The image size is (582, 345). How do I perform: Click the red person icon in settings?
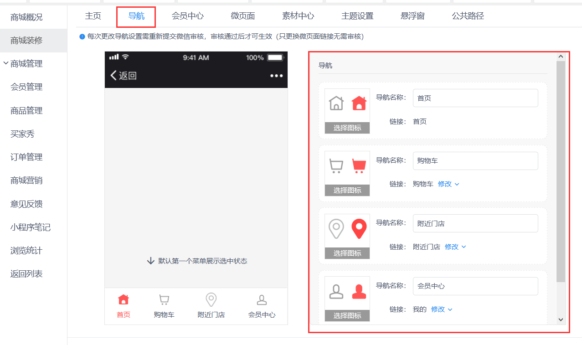(359, 291)
